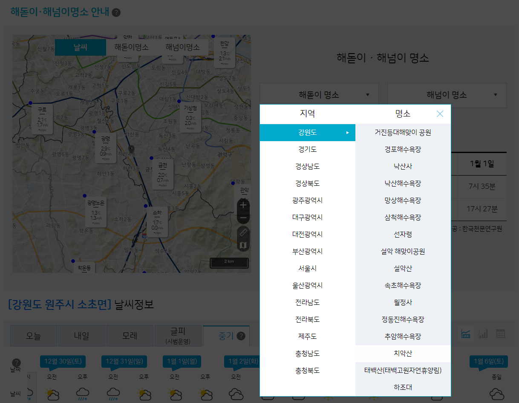519x403 pixels.
Task: Close the region selection panel
Action: 440,114
